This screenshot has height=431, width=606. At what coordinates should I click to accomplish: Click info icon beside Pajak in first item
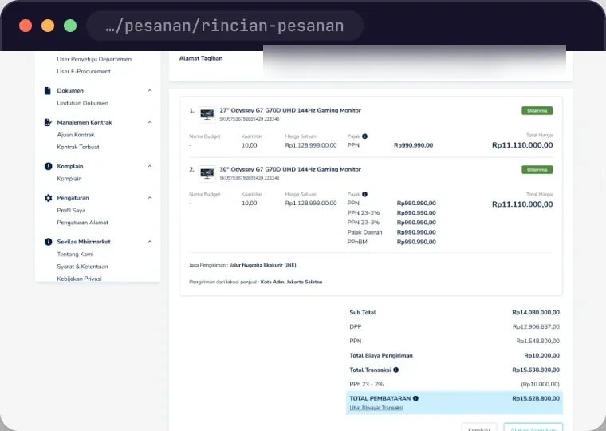click(x=364, y=136)
